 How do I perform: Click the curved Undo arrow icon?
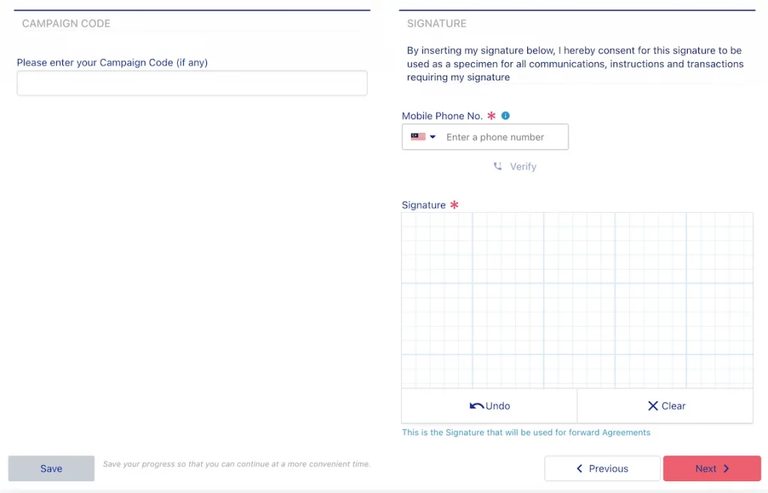476,406
